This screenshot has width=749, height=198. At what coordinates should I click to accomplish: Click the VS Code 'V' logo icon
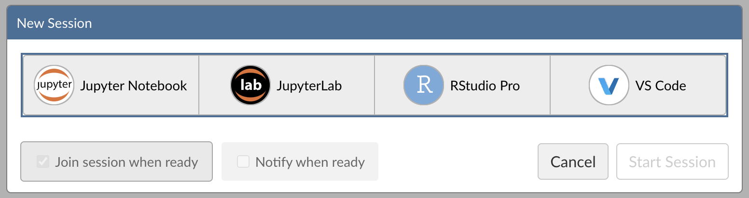pos(609,86)
